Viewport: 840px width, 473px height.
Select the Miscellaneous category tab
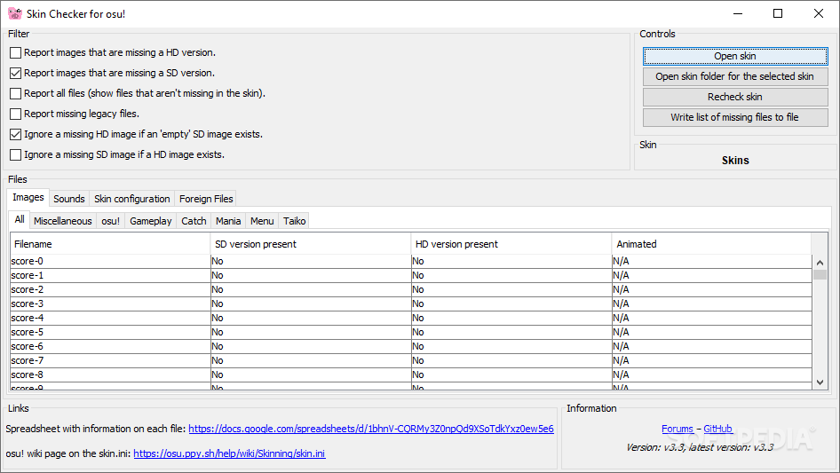click(63, 221)
